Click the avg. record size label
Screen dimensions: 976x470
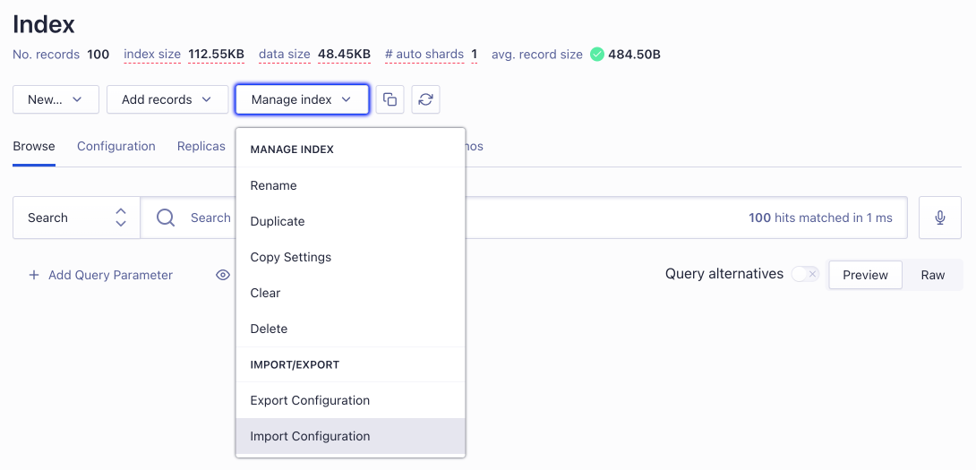537,54
